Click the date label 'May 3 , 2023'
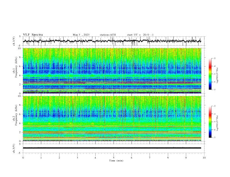Screen dimensions: 230x177 pos(81,35)
